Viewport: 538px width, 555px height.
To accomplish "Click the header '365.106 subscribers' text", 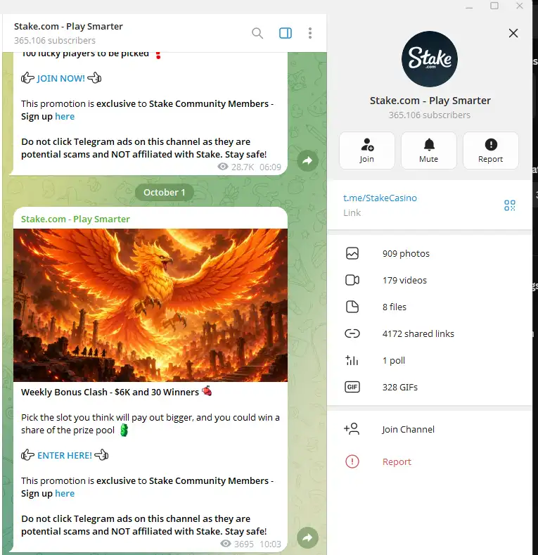I will [x=55, y=41].
